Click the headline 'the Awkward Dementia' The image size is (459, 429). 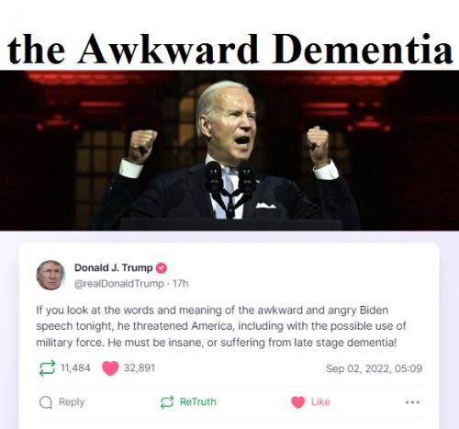tap(229, 49)
